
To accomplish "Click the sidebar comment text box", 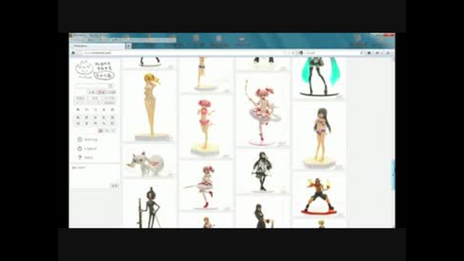I will [95, 176].
